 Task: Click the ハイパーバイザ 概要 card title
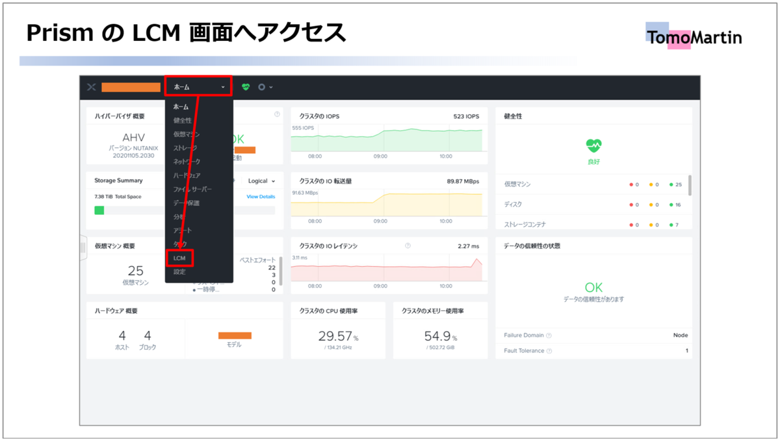click(120, 116)
